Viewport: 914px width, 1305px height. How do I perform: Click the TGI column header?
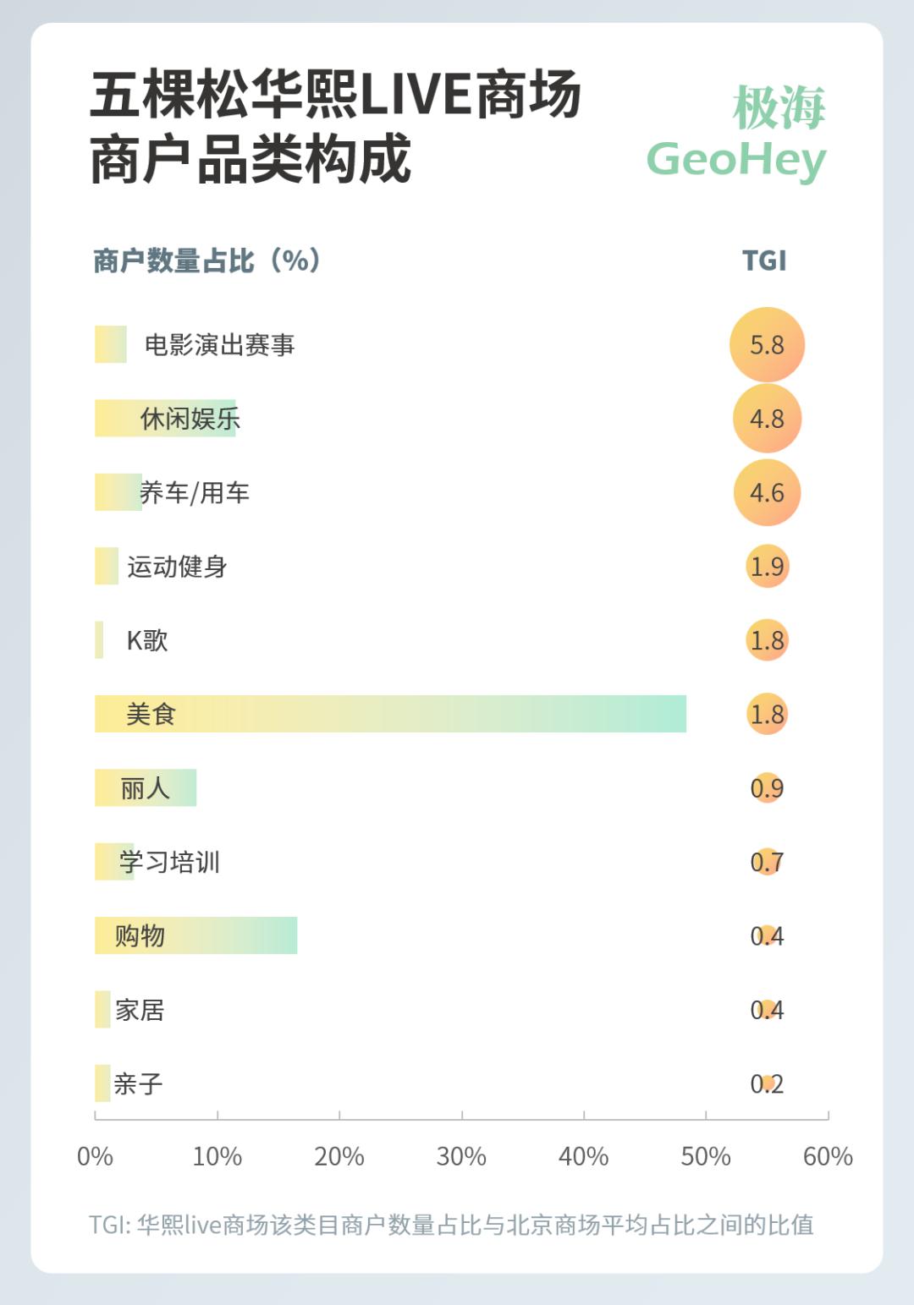(764, 260)
